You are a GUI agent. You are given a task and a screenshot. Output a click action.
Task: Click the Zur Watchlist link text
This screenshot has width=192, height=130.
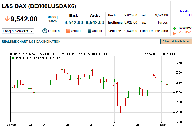(185, 32)
